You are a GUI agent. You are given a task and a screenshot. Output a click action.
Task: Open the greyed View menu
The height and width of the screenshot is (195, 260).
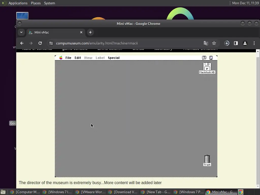[x=88, y=58]
